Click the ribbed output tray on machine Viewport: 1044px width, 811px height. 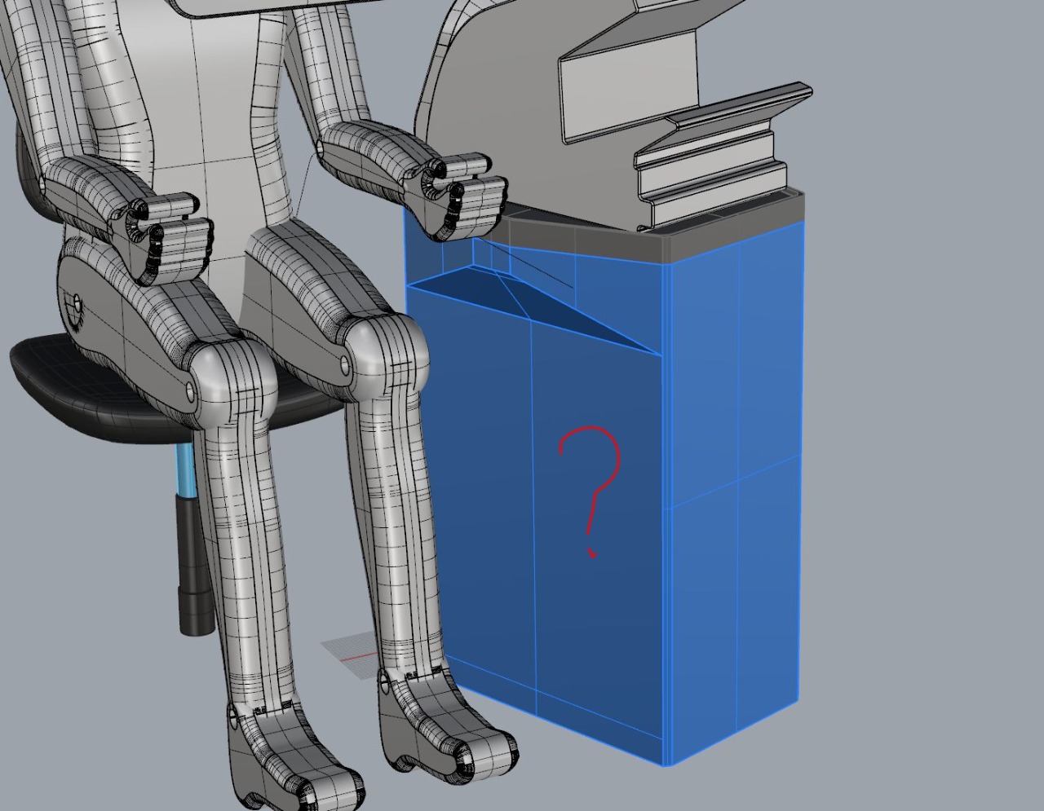[x=718, y=155]
